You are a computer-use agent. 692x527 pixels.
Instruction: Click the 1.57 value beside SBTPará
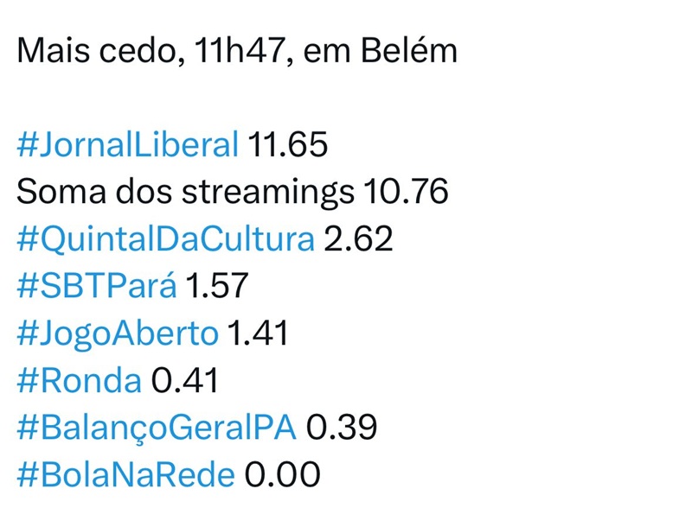coord(217,286)
